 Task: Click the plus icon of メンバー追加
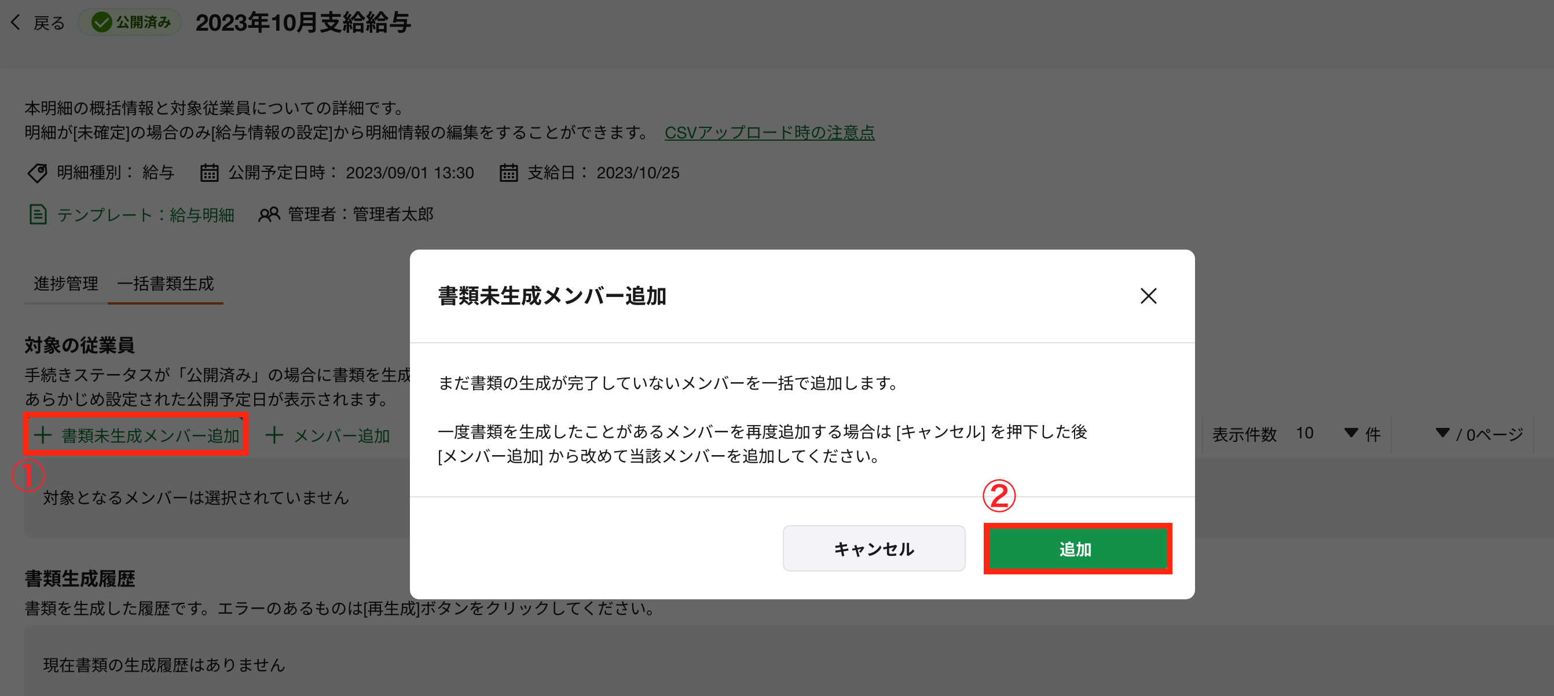pyautogui.click(x=274, y=435)
